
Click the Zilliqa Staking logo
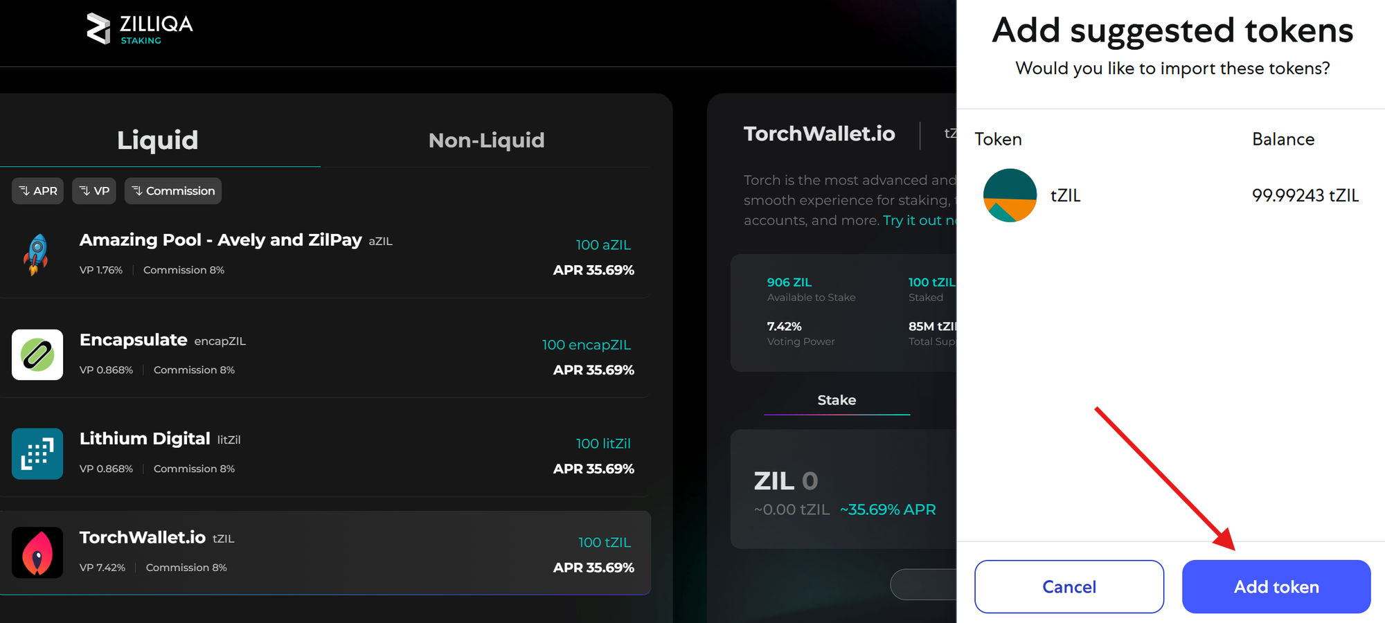(140, 29)
